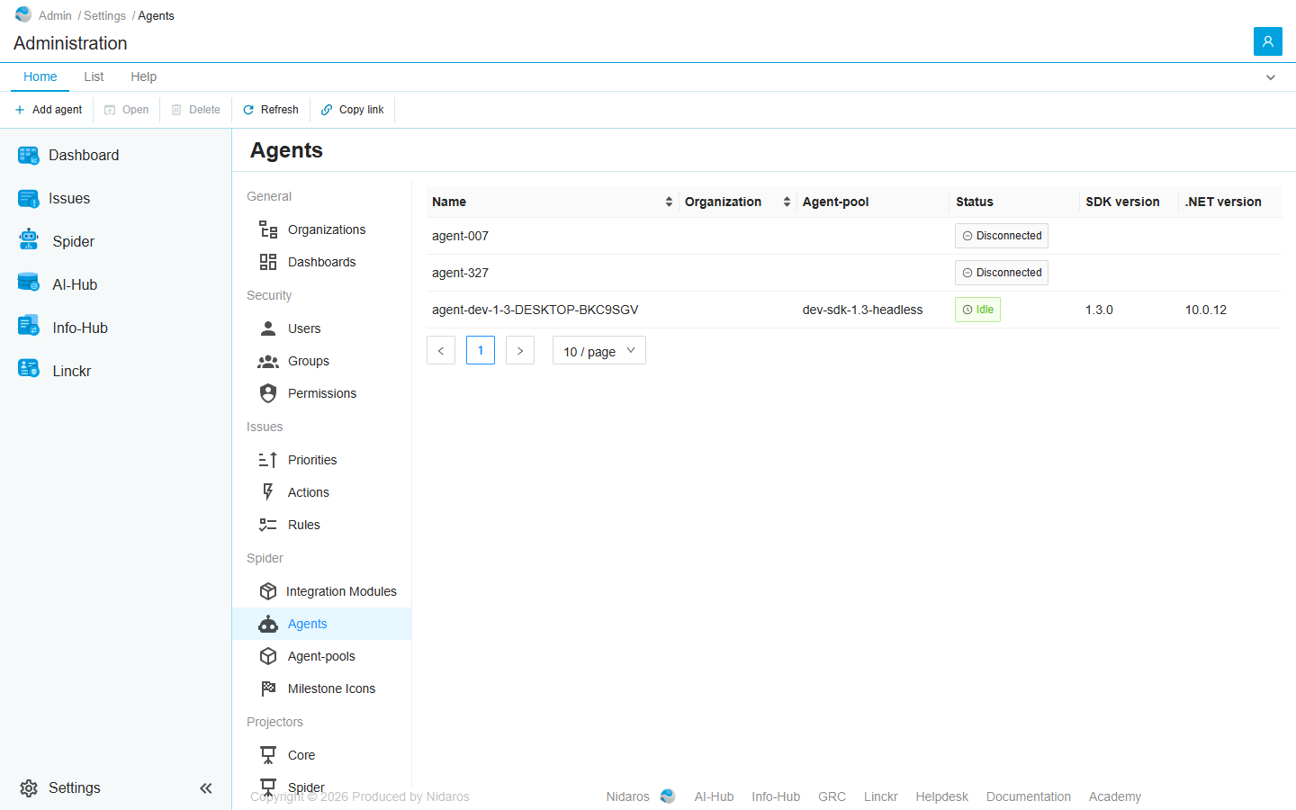Open the Linckr footer link
1296x810 pixels.
[881, 796]
